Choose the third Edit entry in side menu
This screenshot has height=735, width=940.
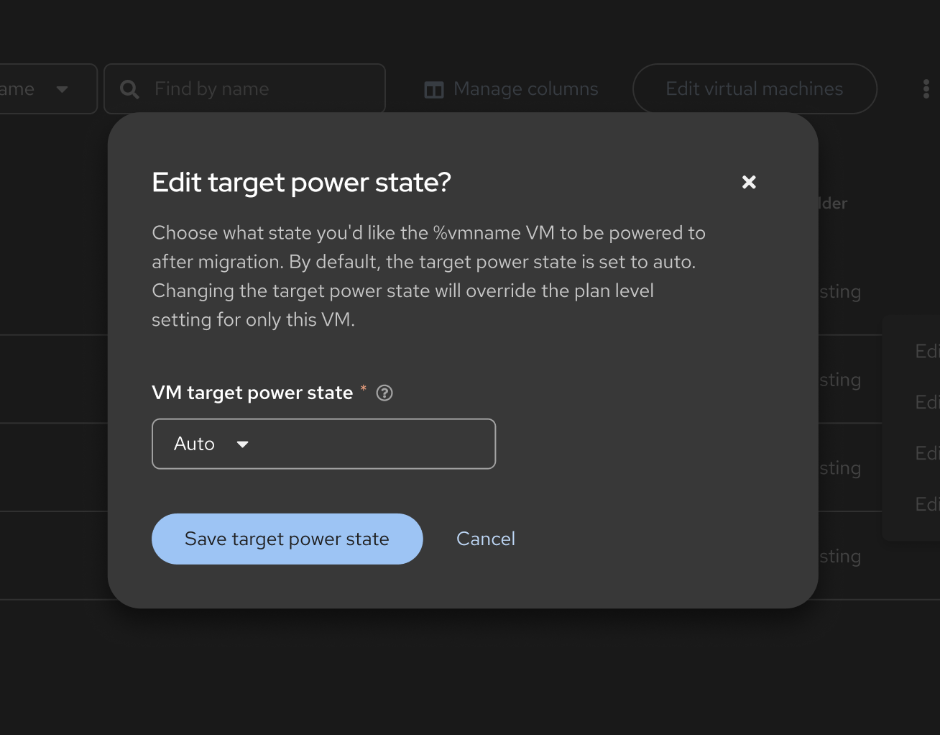pyautogui.click(x=926, y=453)
